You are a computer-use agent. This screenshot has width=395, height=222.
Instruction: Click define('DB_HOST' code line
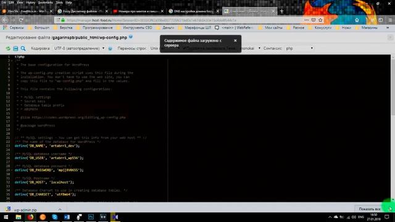coord(44,182)
